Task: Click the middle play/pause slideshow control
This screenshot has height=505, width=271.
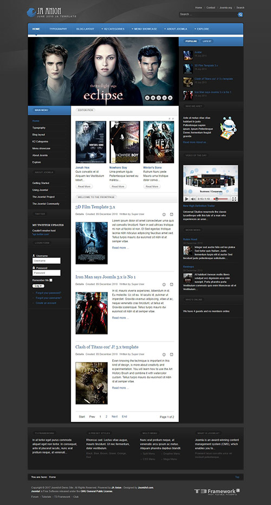Action: pos(159,97)
